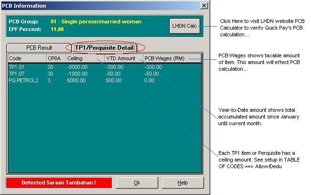Screen dimensions: 311x195
Task: Click the EPF Percent value 11.00
Action: click(x=57, y=30)
